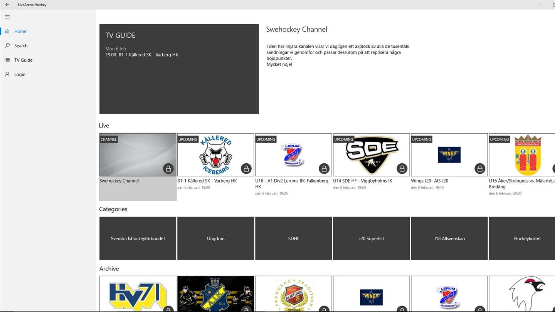Select Search in the sidebar
The height and width of the screenshot is (312, 555).
pyautogui.click(x=48, y=45)
